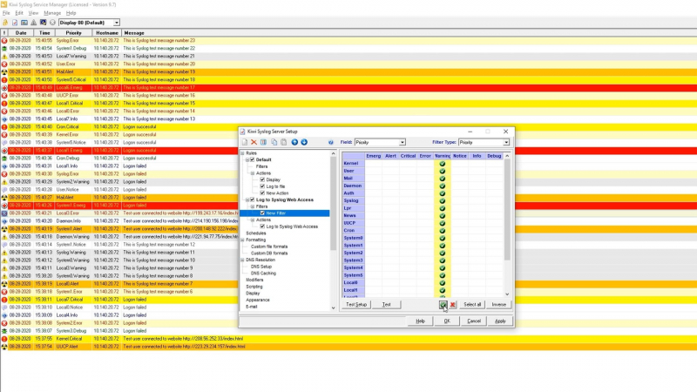697x392 pixels.
Task: Open the Edit menu
Action: 19,13
